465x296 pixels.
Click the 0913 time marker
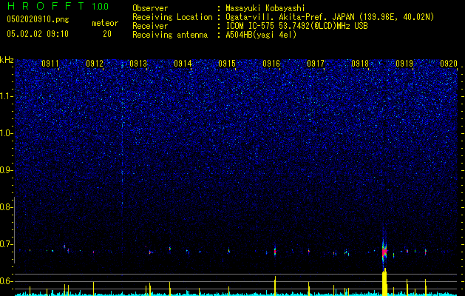(138, 63)
